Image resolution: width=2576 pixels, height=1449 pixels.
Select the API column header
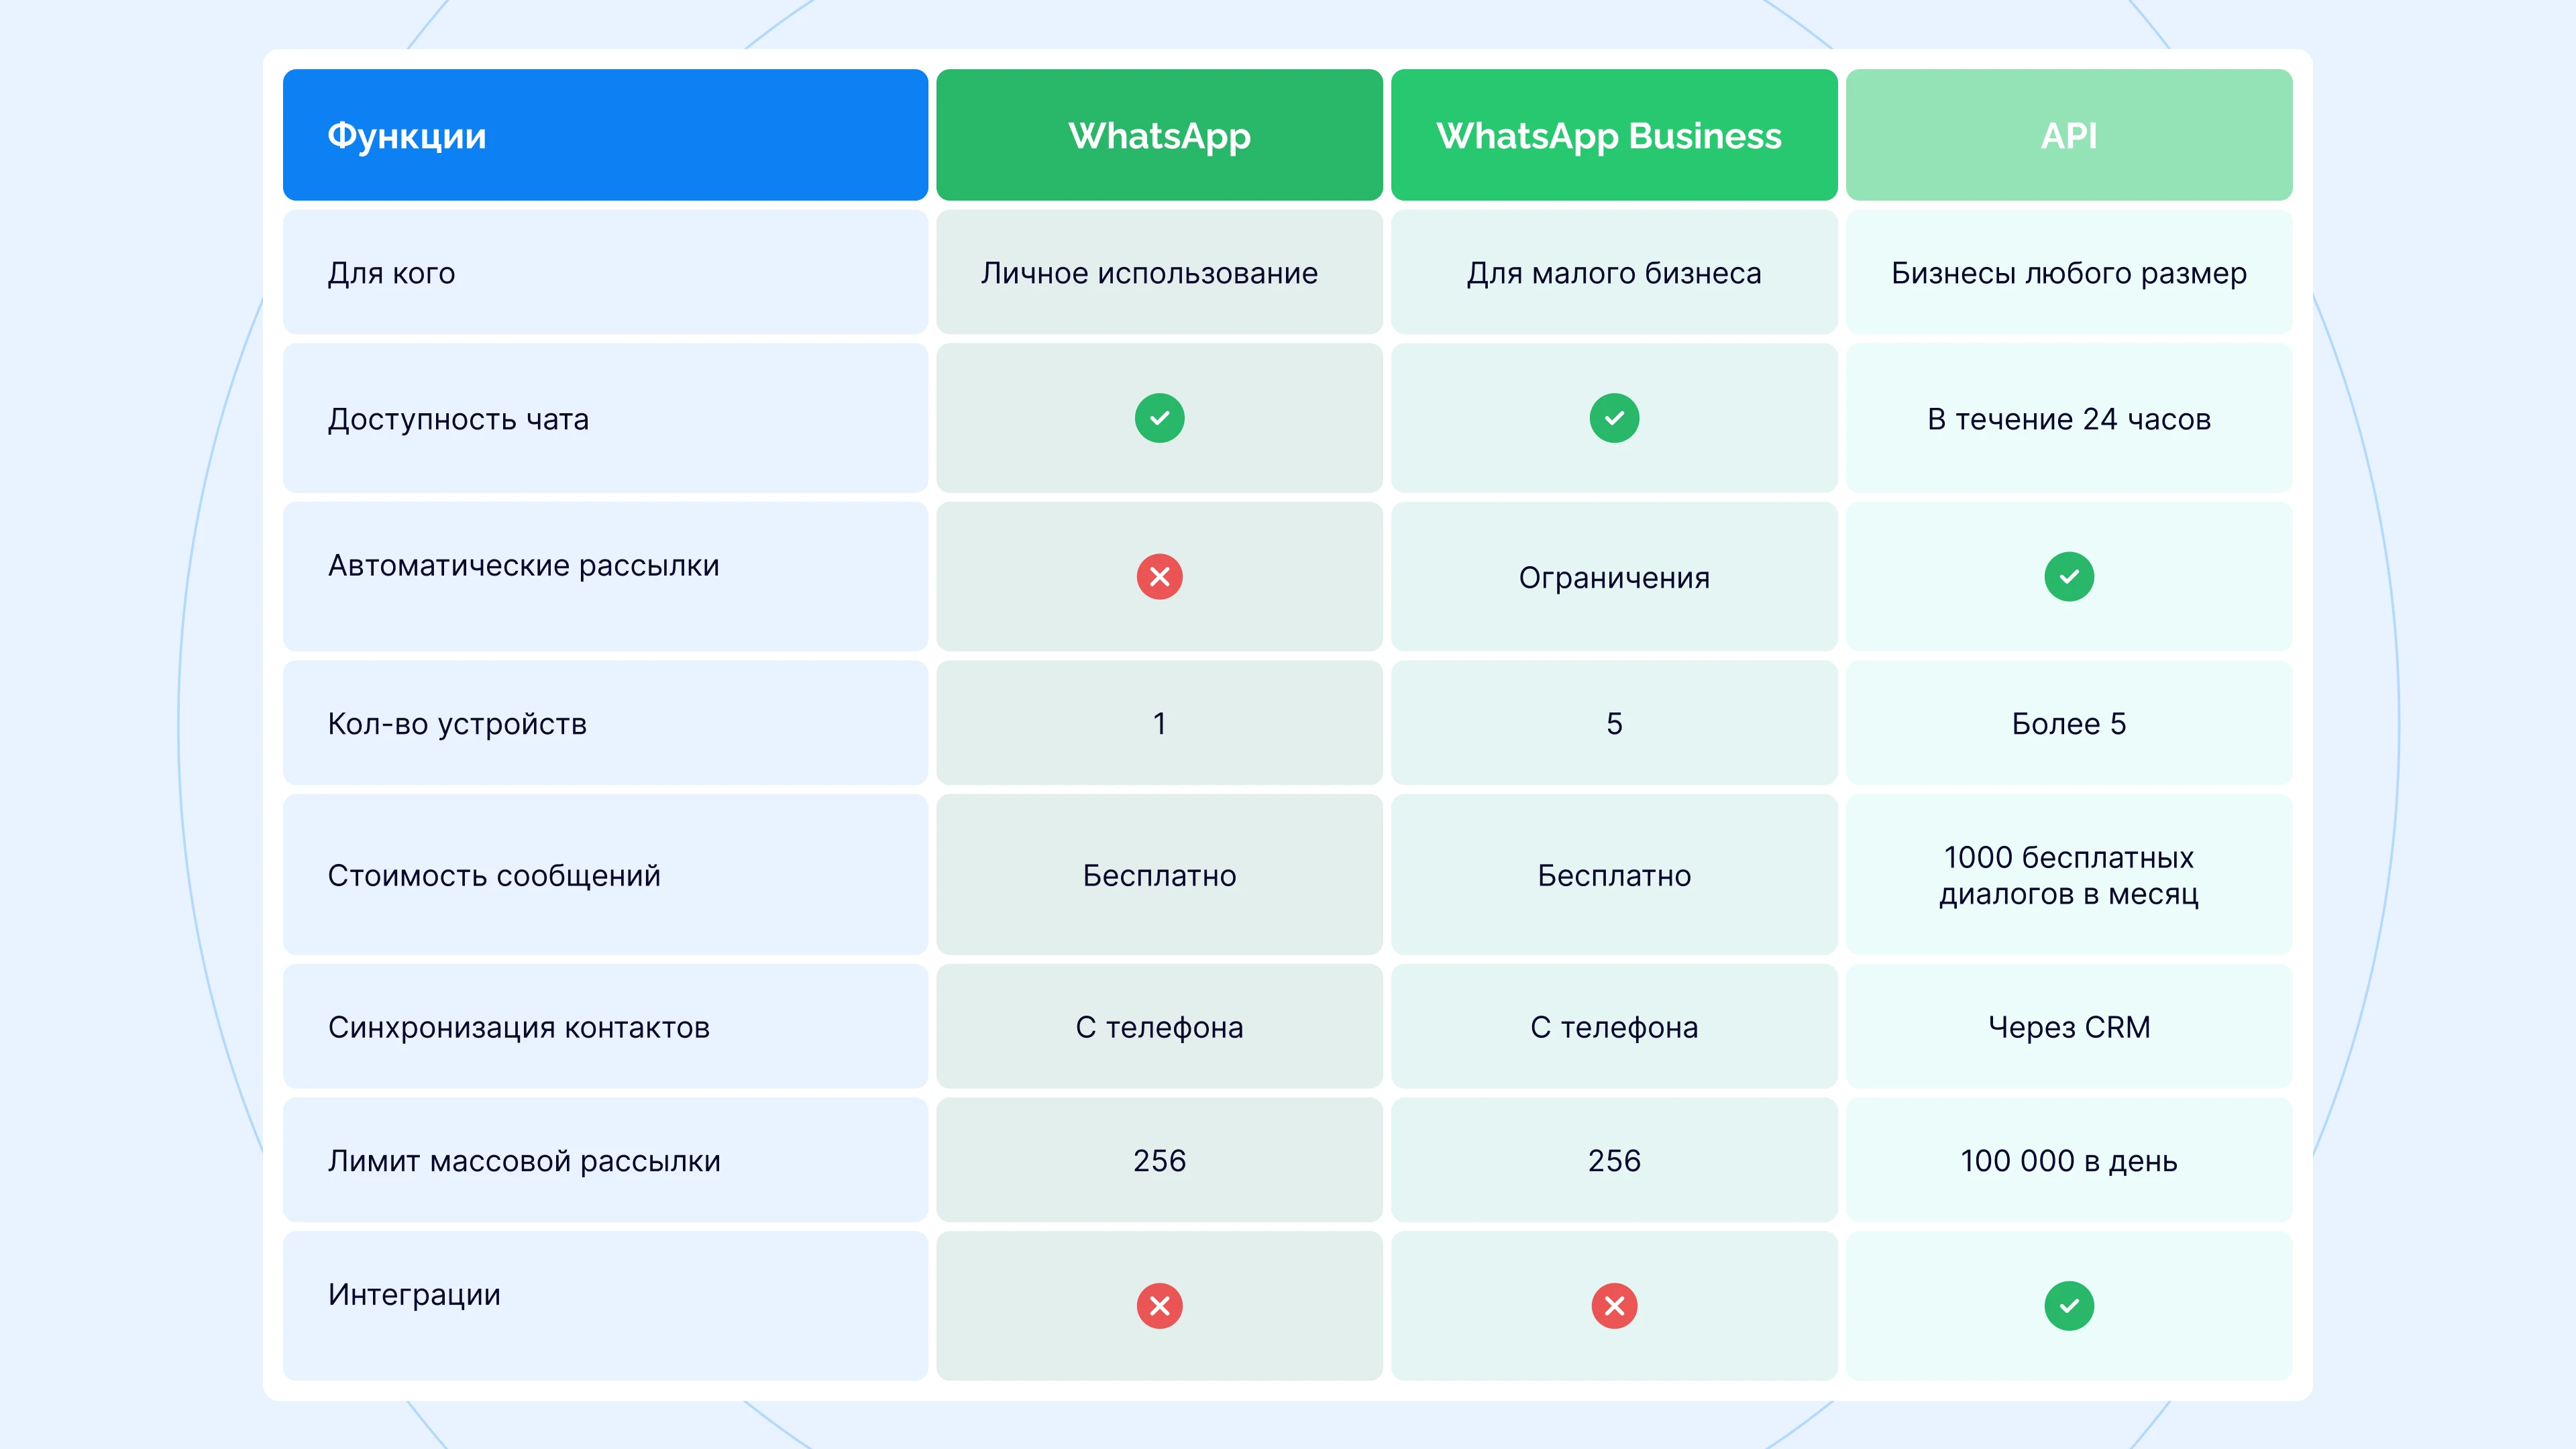[2068, 135]
